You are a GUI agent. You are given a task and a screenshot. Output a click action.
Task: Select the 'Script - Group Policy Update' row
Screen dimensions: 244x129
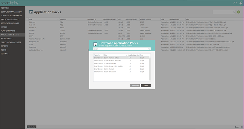[x=121, y=66]
